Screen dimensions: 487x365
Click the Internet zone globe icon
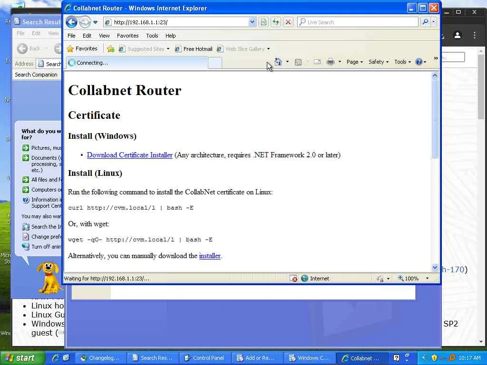pyautogui.click(x=304, y=279)
